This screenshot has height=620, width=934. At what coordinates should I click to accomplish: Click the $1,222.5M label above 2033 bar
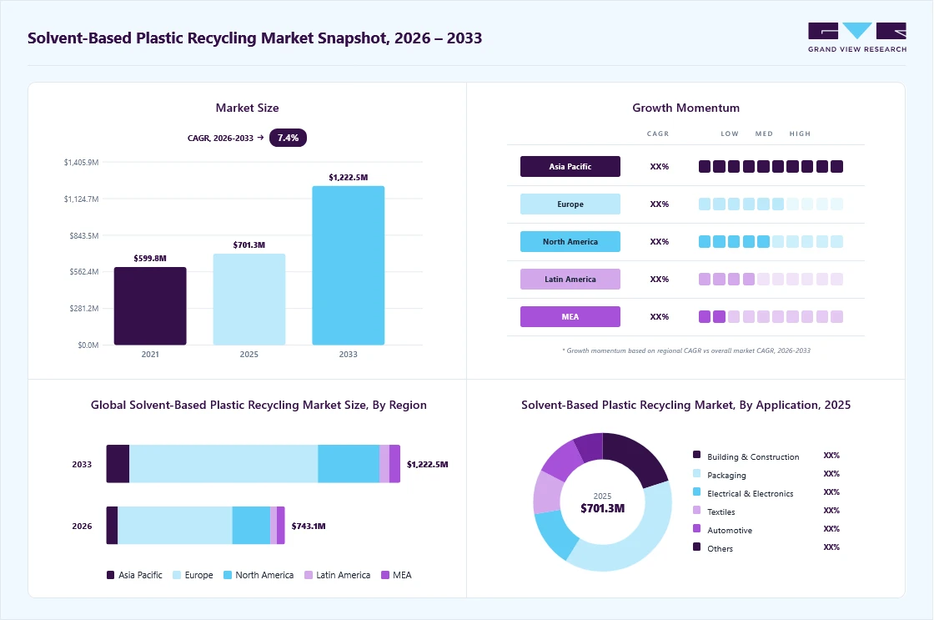click(x=349, y=177)
